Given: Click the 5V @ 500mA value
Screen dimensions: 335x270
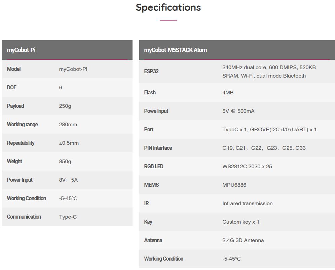Looking at the screenshot, I should pyautogui.click(x=238, y=111).
